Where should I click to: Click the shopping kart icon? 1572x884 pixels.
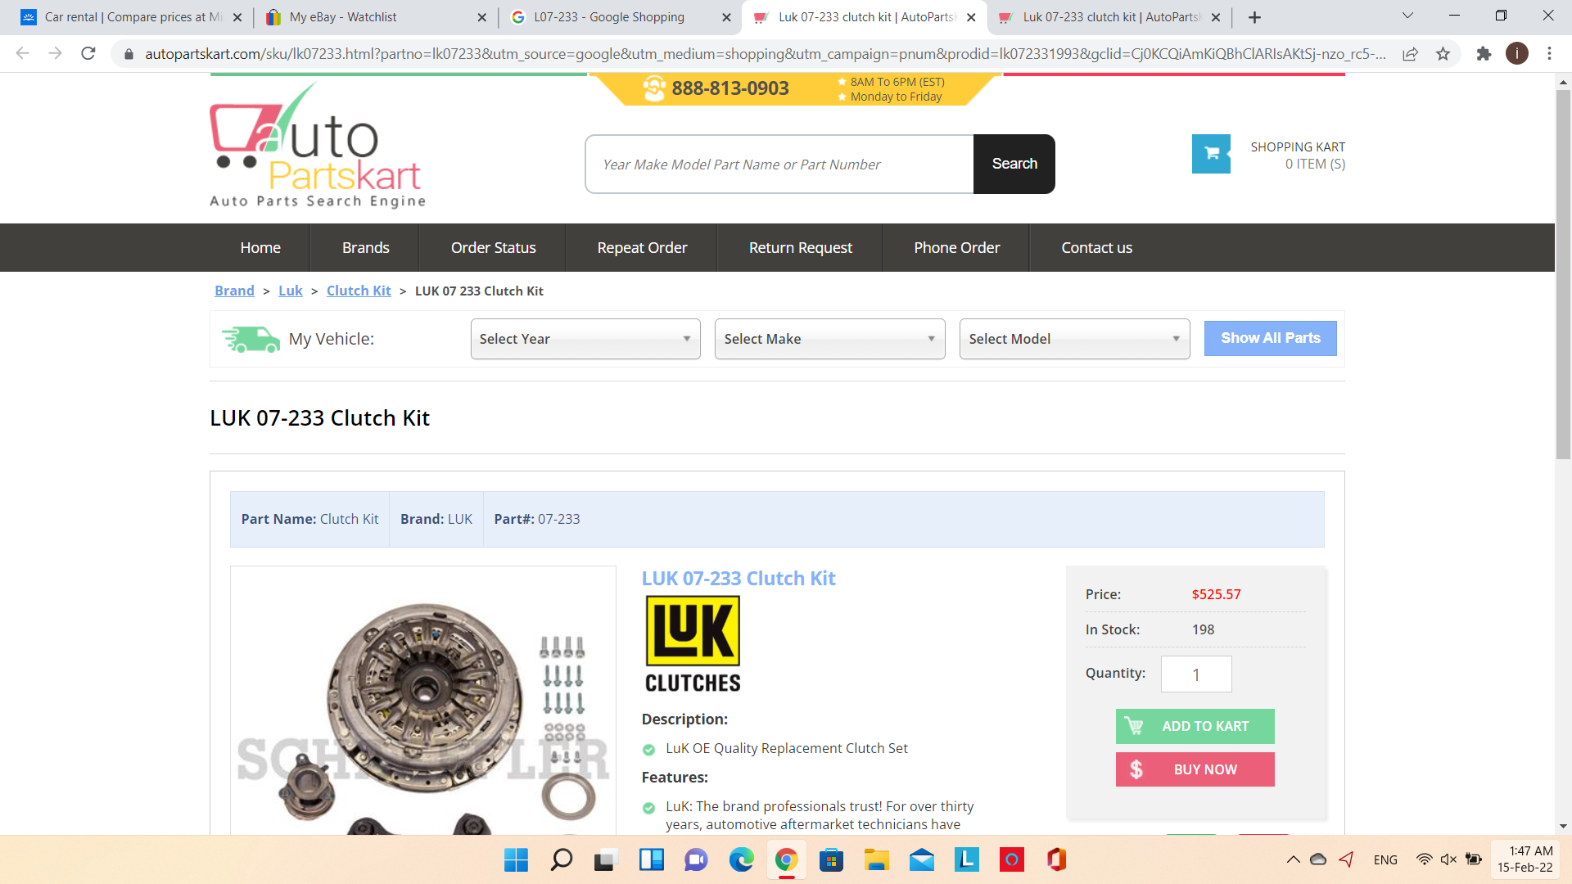click(x=1211, y=154)
